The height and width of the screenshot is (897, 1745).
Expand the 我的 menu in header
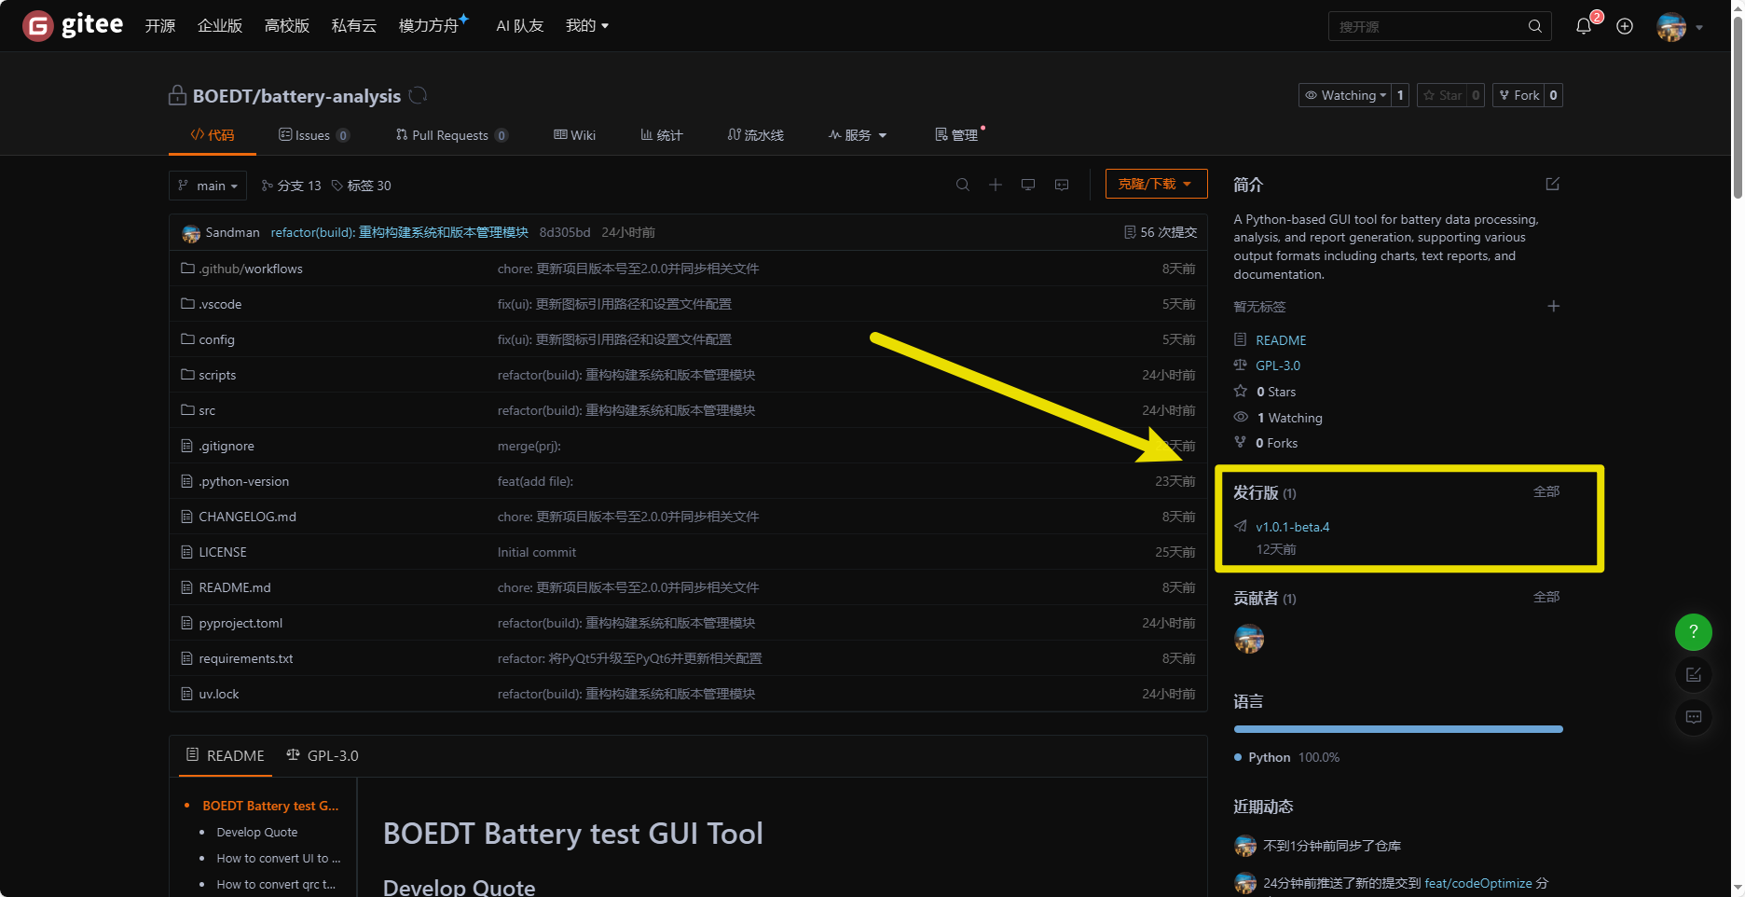tap(587, 26)
